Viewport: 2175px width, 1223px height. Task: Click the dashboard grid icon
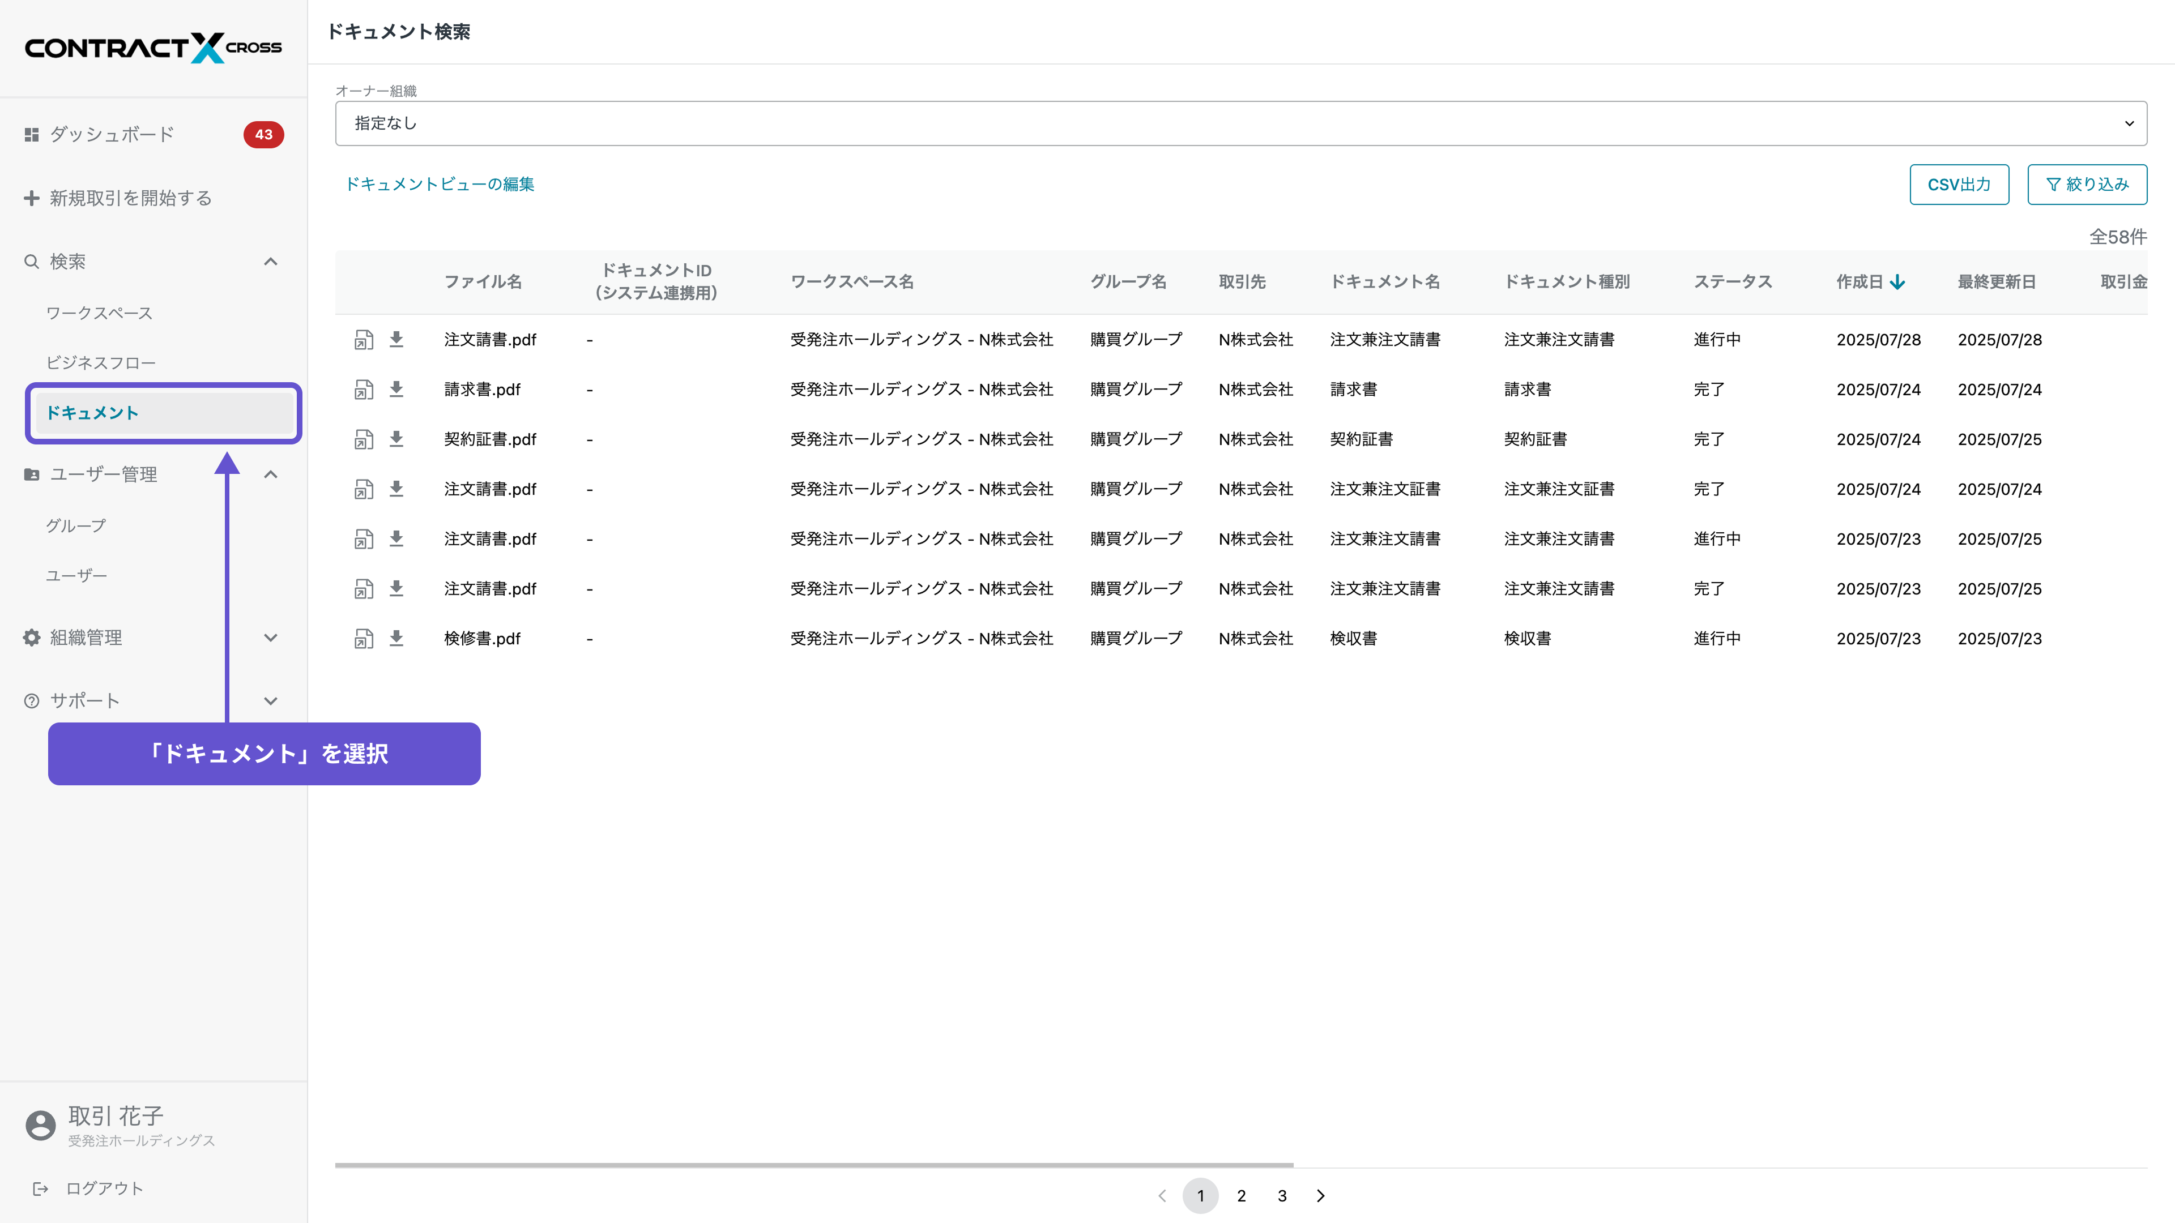click(x=31, y=134)
